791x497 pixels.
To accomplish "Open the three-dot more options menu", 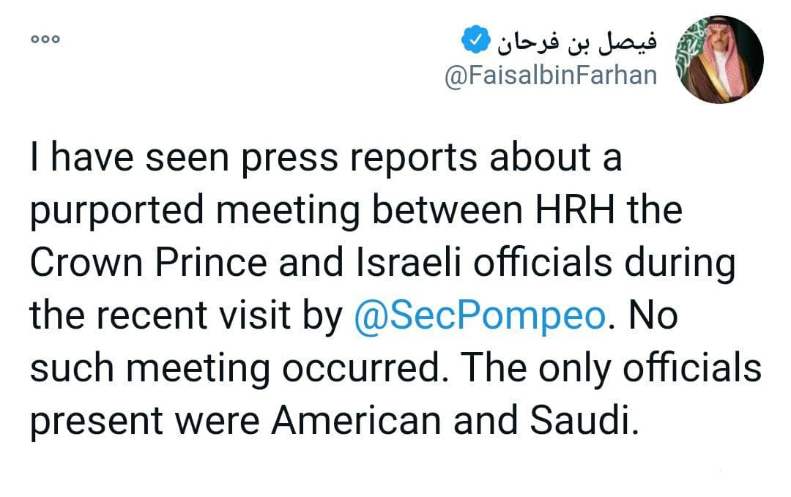I will point(45,39).
